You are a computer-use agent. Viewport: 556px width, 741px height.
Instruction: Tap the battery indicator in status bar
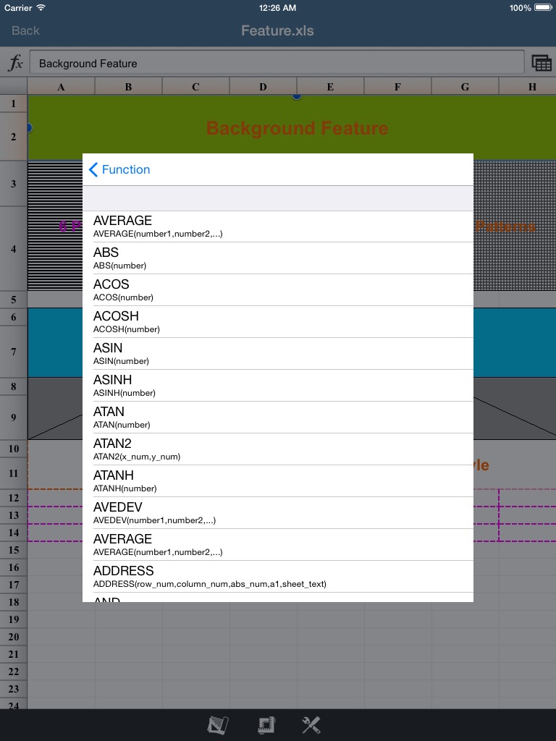(543, 7)
